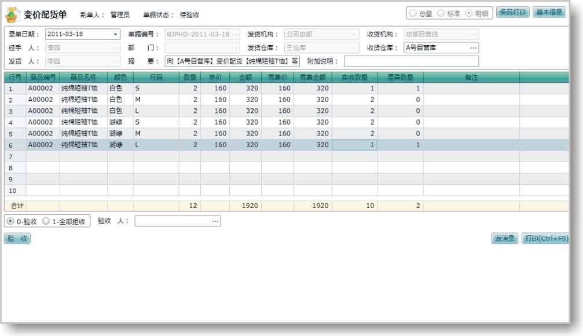
Task: Click the total 实收数量 10 in 合计 row
Action: pyautogui.click(x=355, y=206)
